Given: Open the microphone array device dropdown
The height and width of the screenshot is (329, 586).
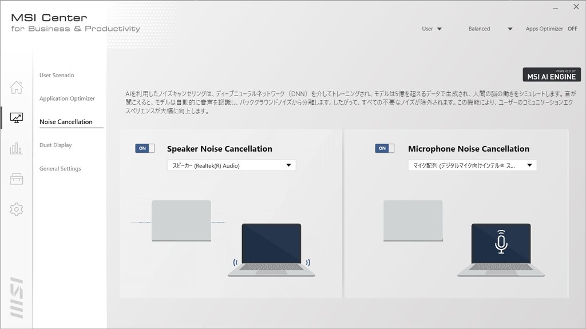Looking at the screenshot, I should (x=472, y=165).
